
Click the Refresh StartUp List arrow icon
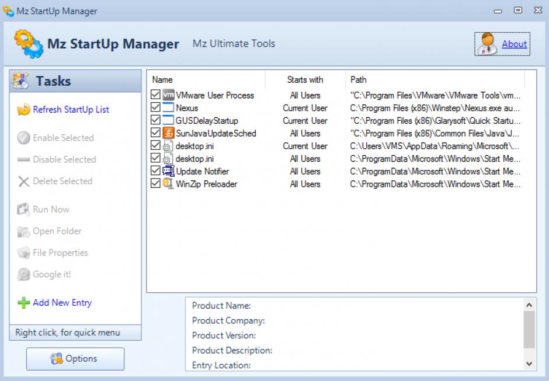coord(23,110)
